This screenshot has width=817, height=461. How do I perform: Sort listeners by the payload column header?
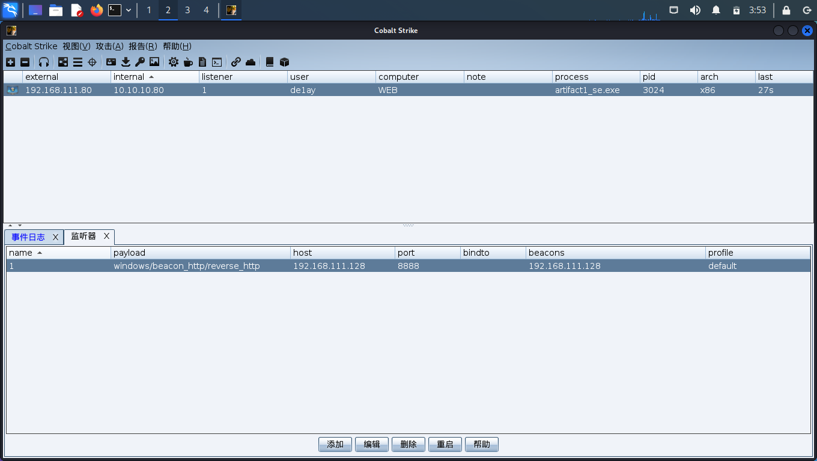tap(201, 253)
